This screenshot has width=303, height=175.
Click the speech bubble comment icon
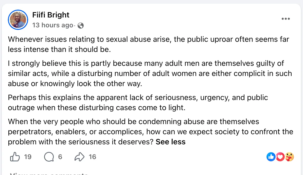click(49, 157)
